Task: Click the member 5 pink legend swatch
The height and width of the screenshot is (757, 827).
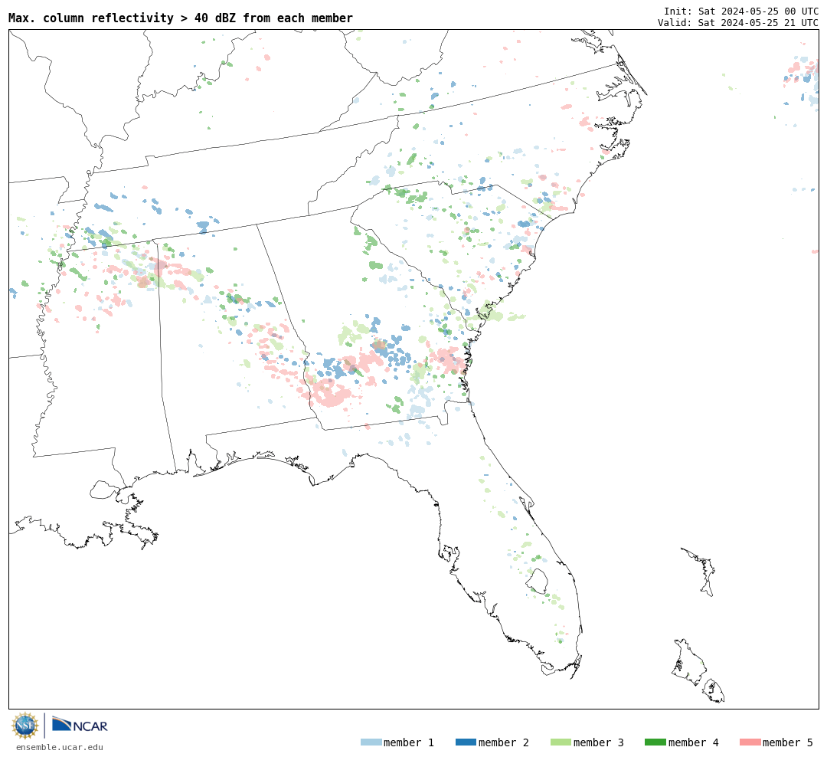Action: point(750,742)
